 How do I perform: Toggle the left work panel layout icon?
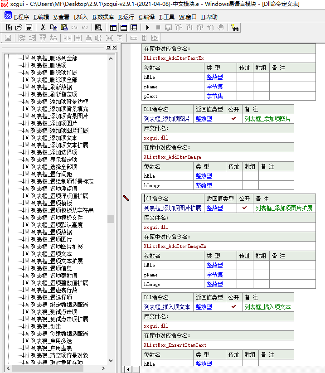tap(113, 28)
